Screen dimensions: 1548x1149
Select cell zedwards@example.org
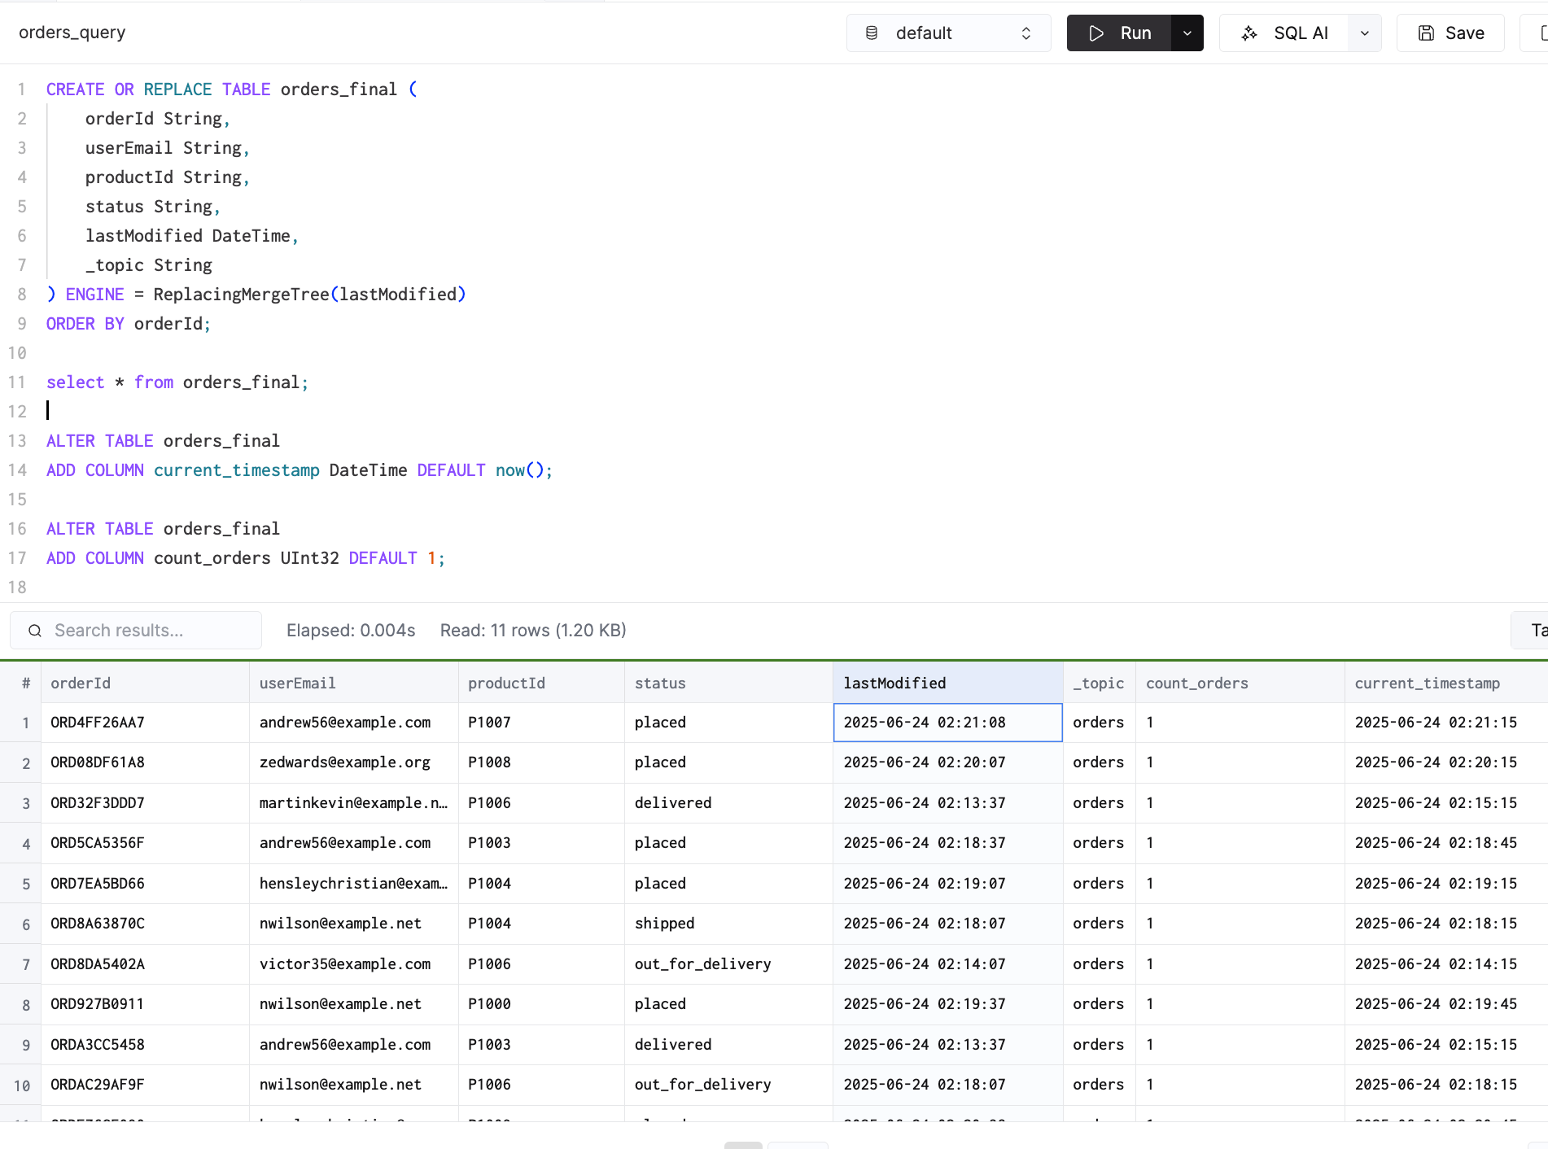pos(353,762)
